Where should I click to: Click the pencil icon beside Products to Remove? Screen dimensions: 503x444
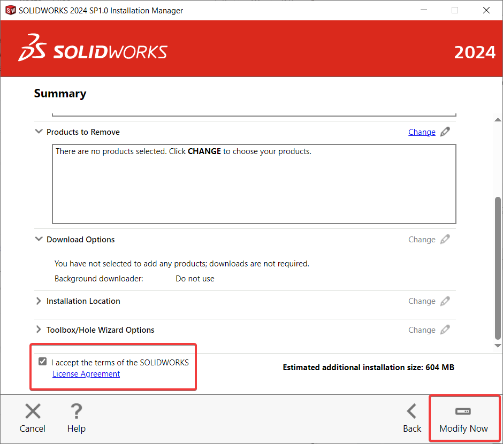(x=445, y=132)
